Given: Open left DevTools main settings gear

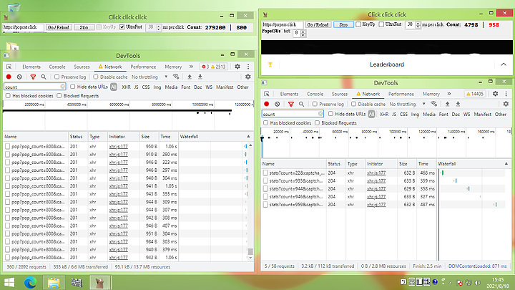Looking at the screenshot, I should click(237, 67).
